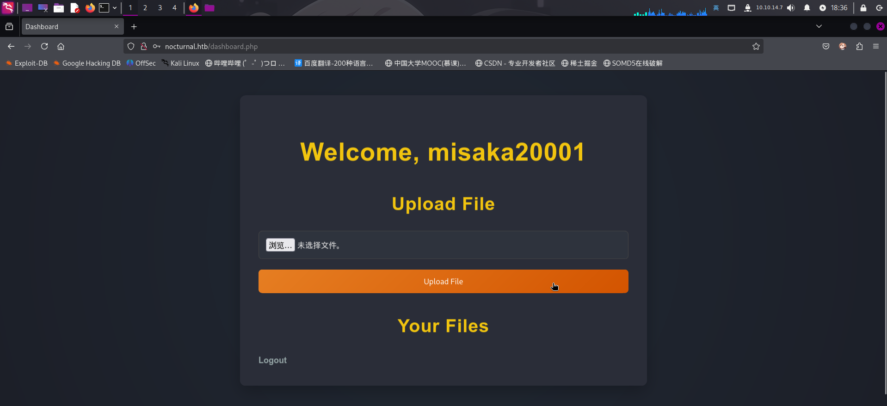
Task: Open the file manager icon in taskbar
Action: (59, 8)
